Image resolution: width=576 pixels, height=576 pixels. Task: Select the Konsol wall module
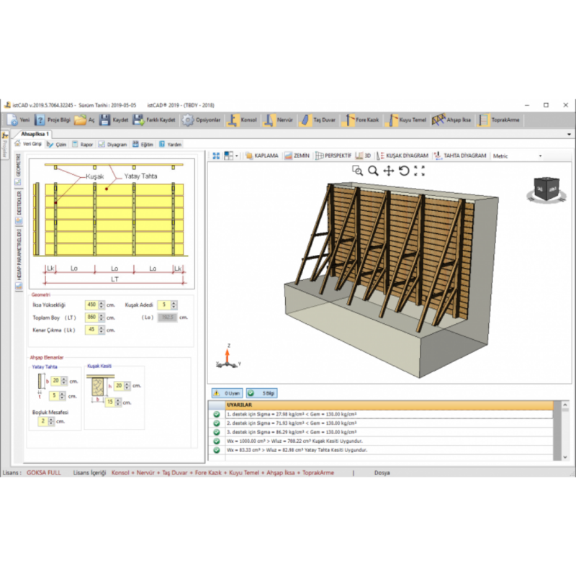click(x=242, y=120)
